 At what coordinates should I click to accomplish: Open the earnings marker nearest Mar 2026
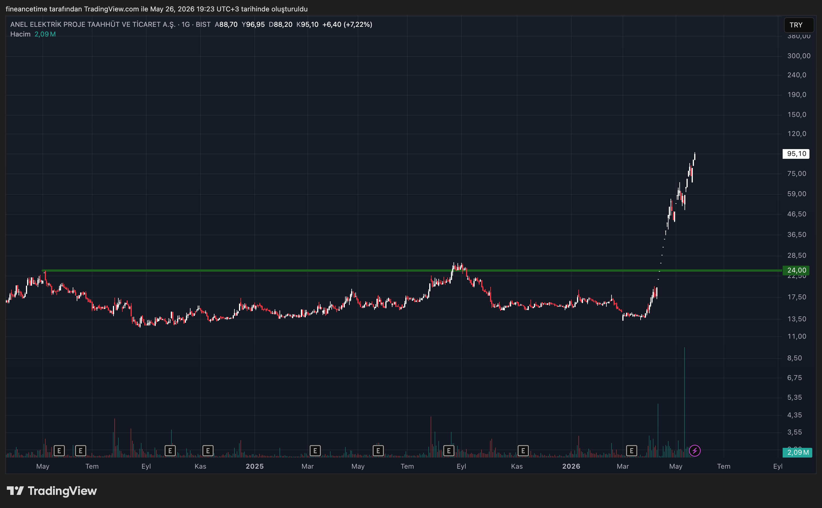pos(631,450)
